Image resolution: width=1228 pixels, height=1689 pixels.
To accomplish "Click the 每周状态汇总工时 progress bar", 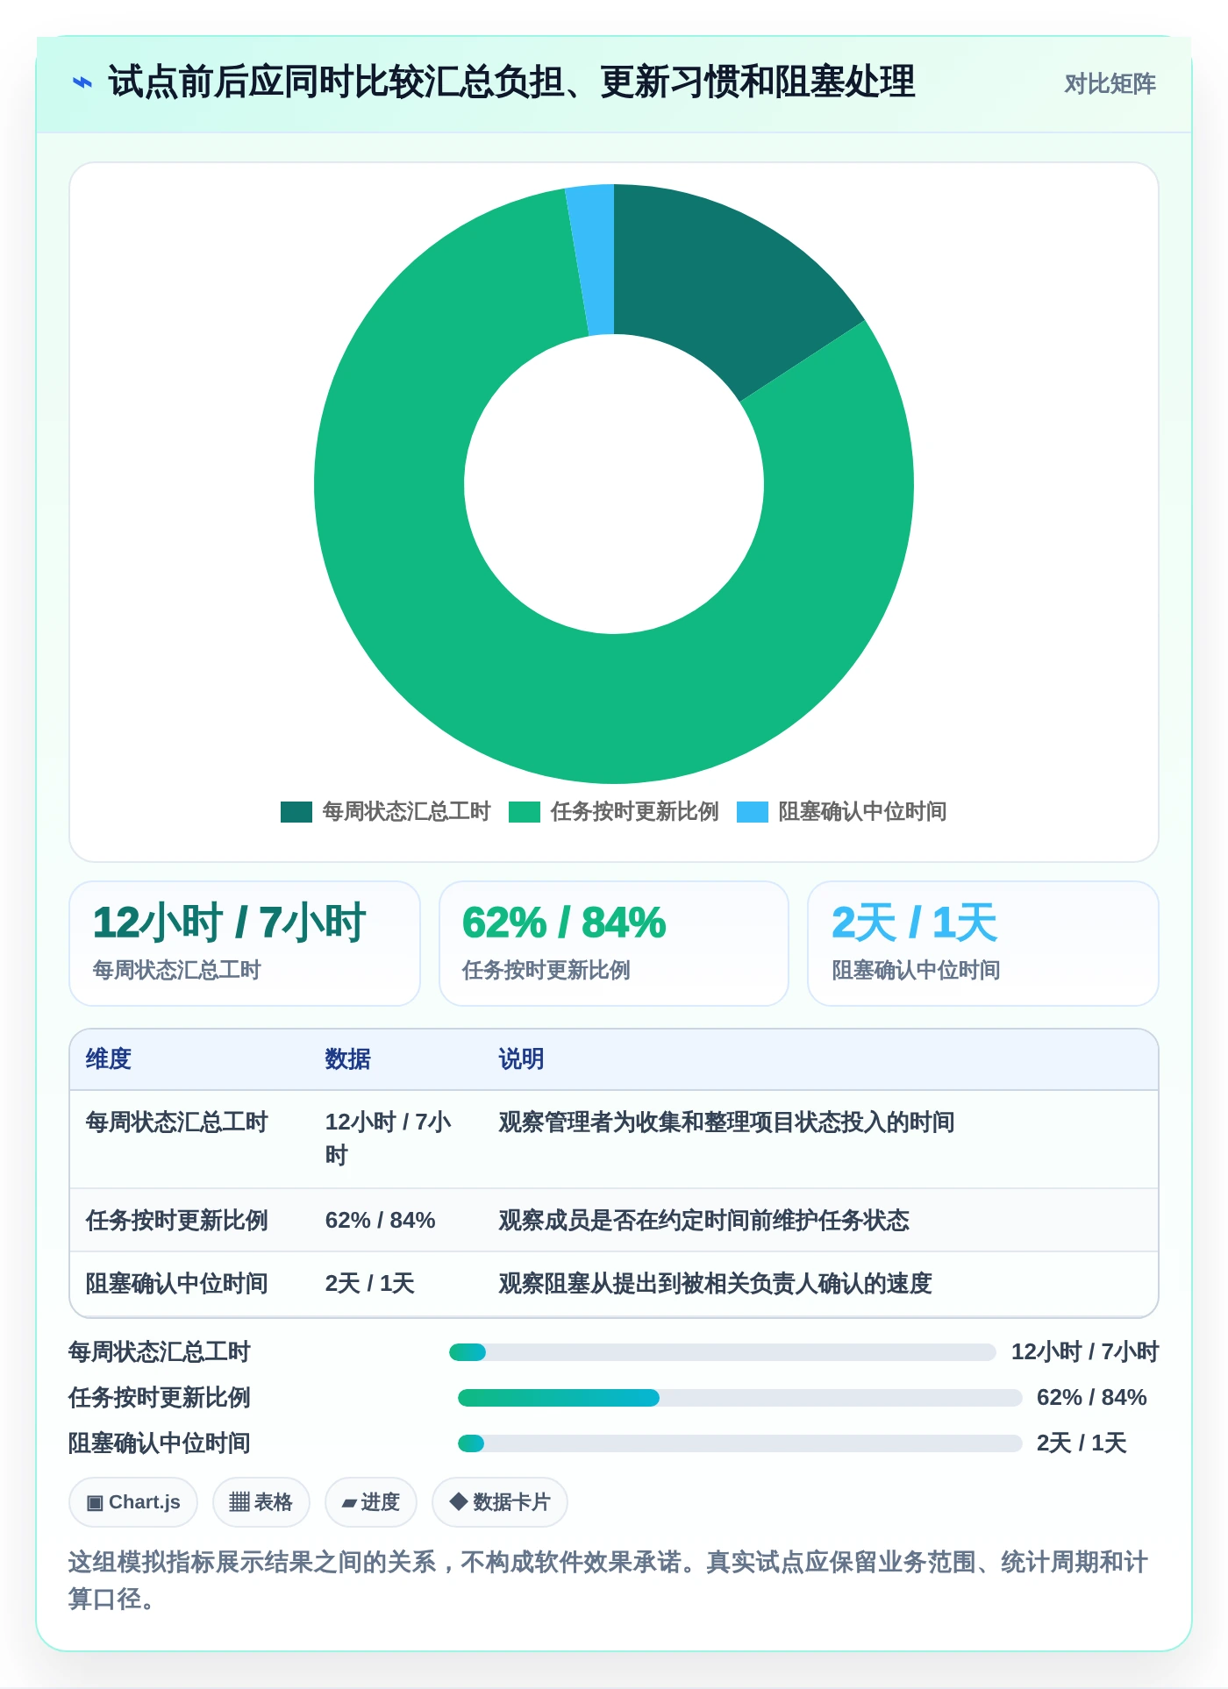I will 722,1352.
